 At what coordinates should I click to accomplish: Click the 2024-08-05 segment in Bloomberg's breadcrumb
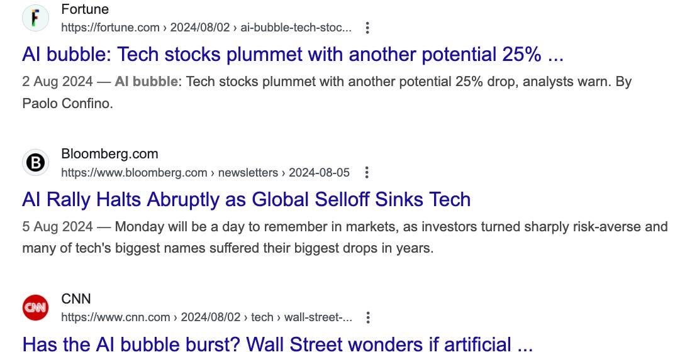318,172
